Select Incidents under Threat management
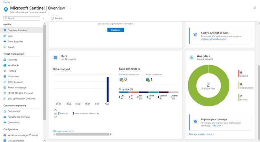 12,60
